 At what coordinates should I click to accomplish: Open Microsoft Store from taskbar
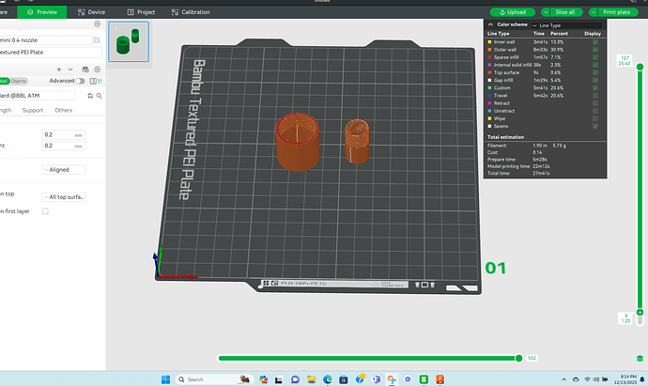(344, 379)
